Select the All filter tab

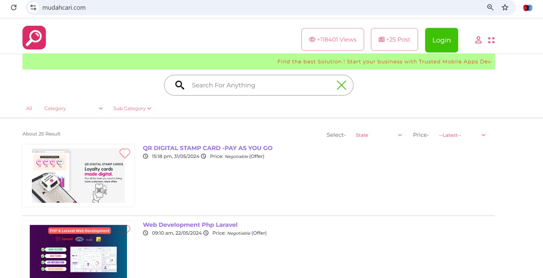point(29,108)
